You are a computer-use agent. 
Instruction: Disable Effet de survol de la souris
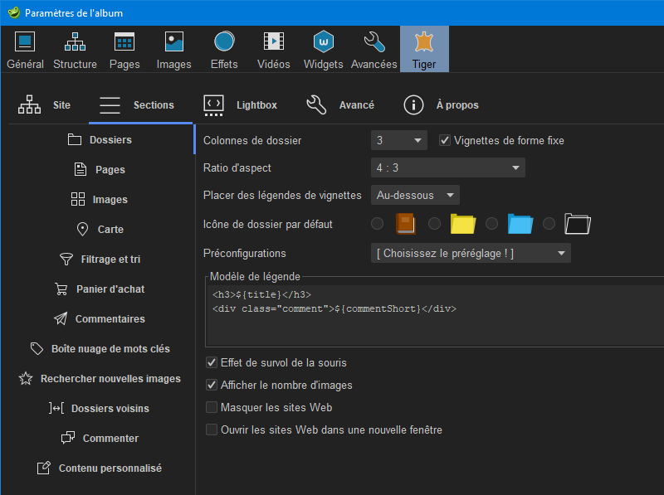tap(212, 363)
